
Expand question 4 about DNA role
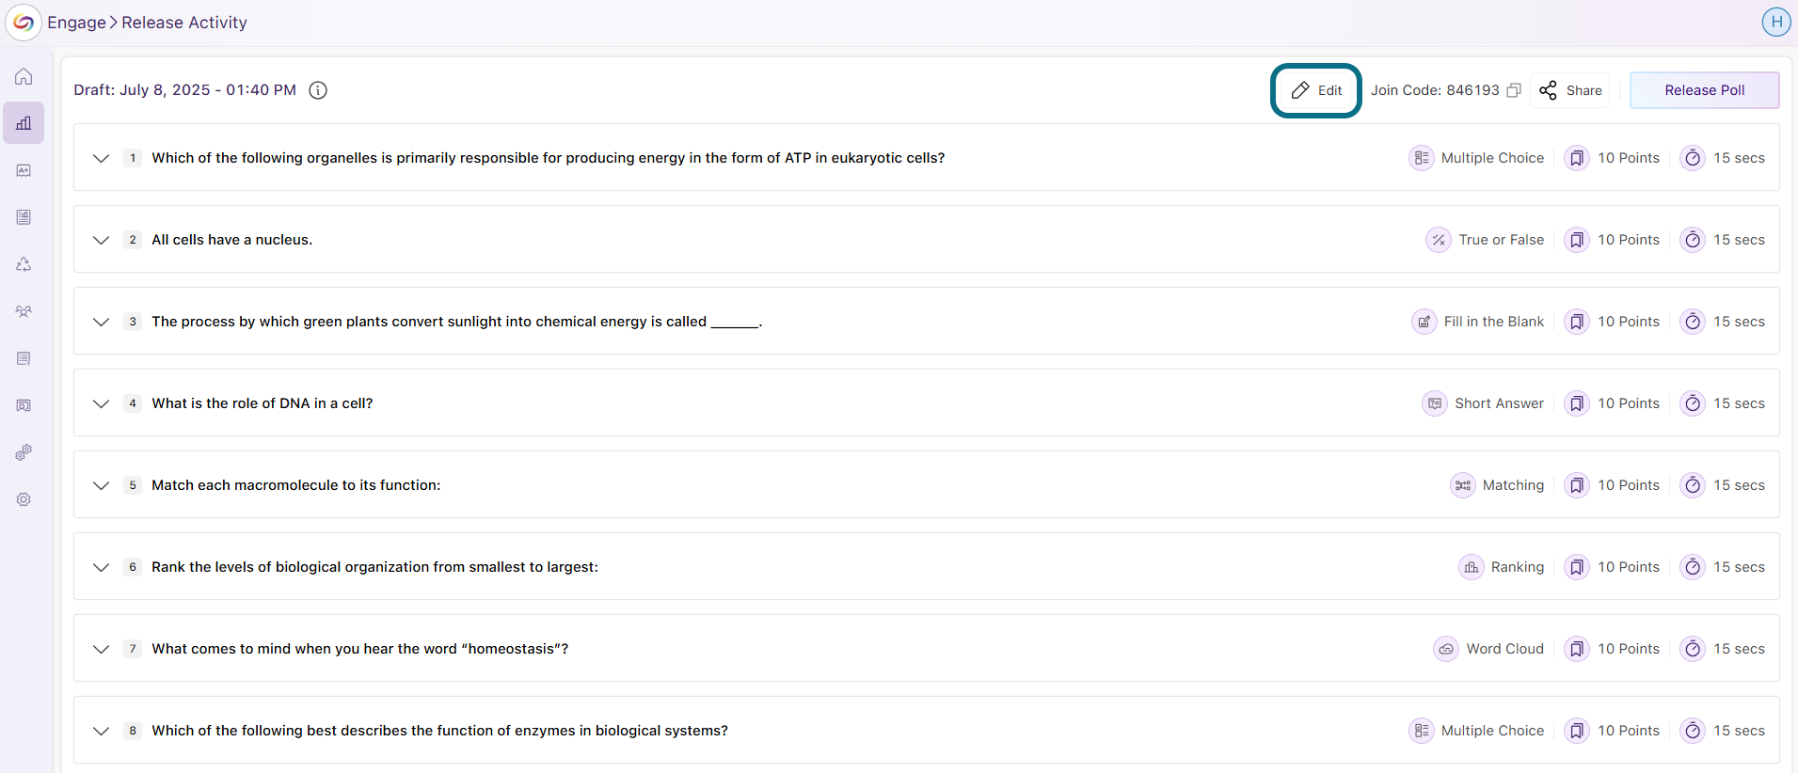(102, 403)
